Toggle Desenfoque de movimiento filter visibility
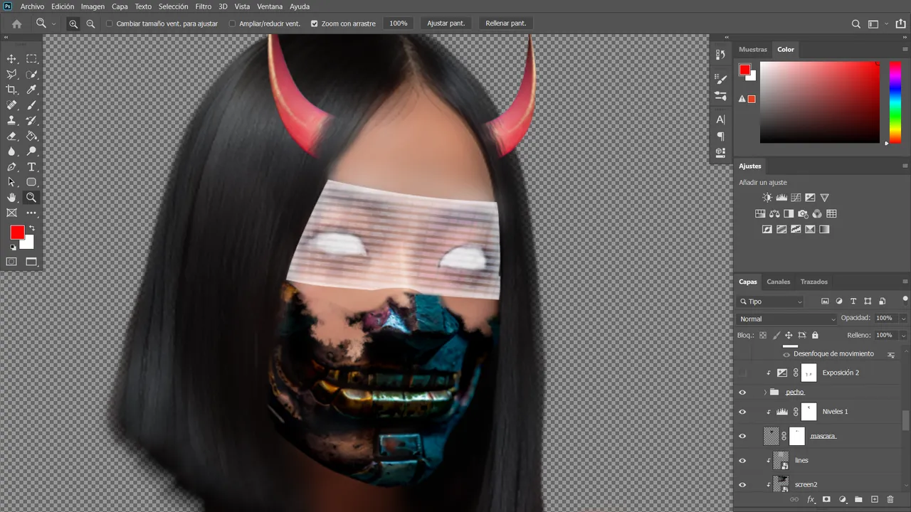Screen dimensions: 911x512 [786, 354]
